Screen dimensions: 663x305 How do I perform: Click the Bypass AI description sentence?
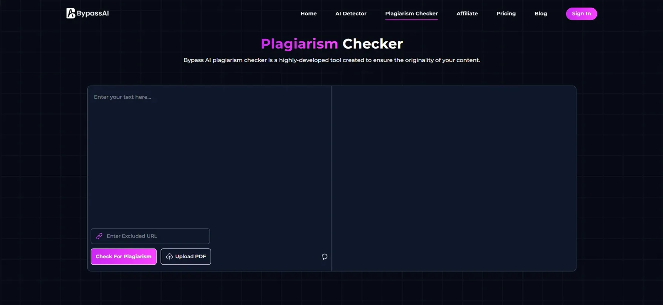(x=331, y=60)
